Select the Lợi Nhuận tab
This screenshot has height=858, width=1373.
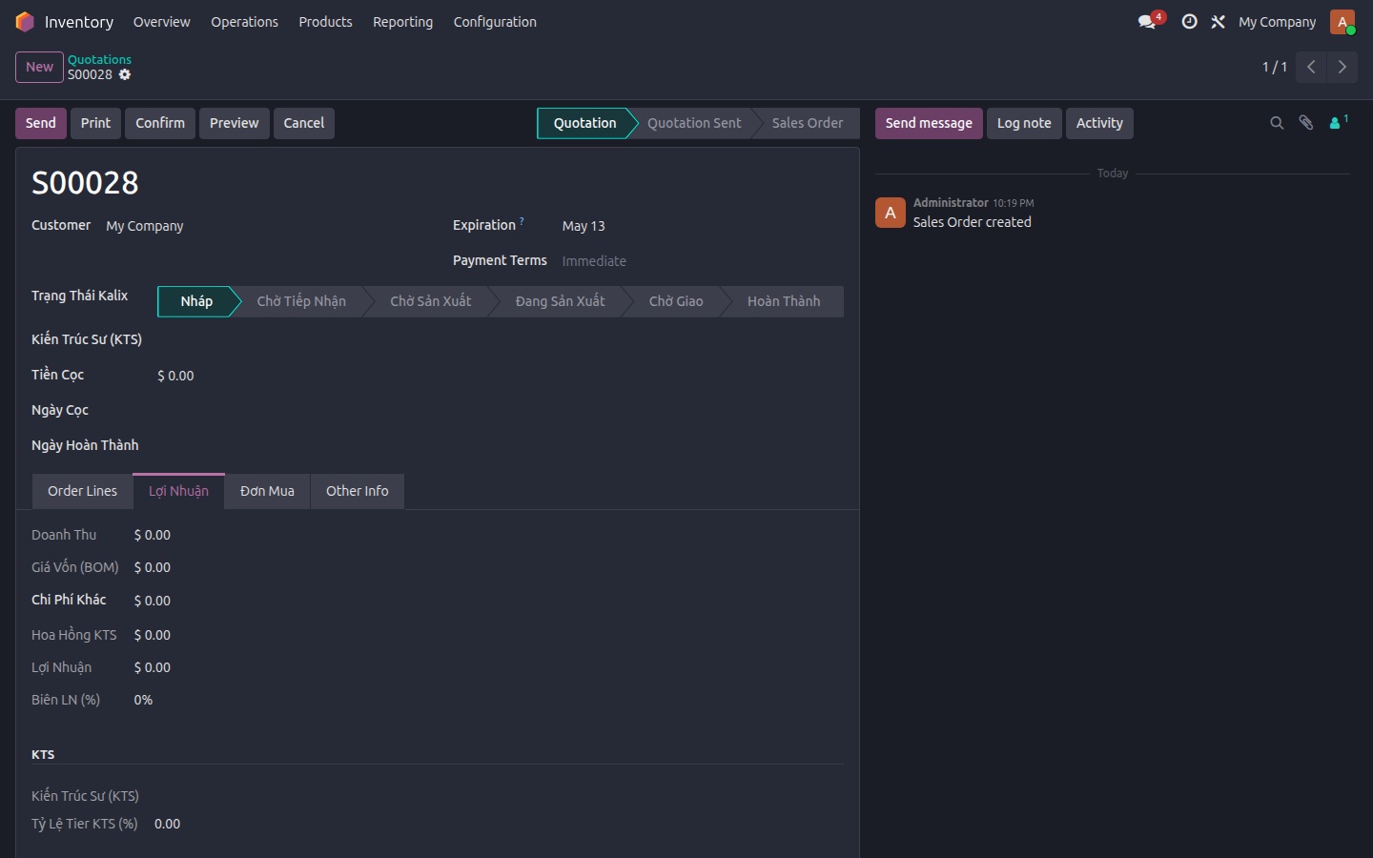(x=178, y=491)
